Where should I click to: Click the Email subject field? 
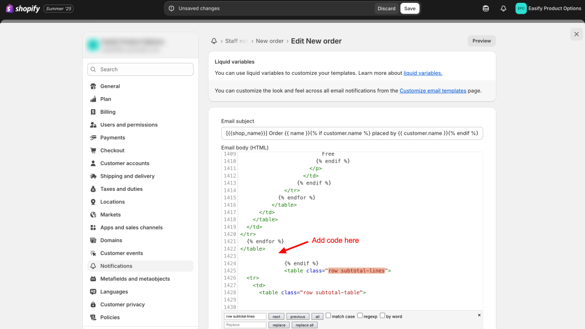tap(352, 133)
